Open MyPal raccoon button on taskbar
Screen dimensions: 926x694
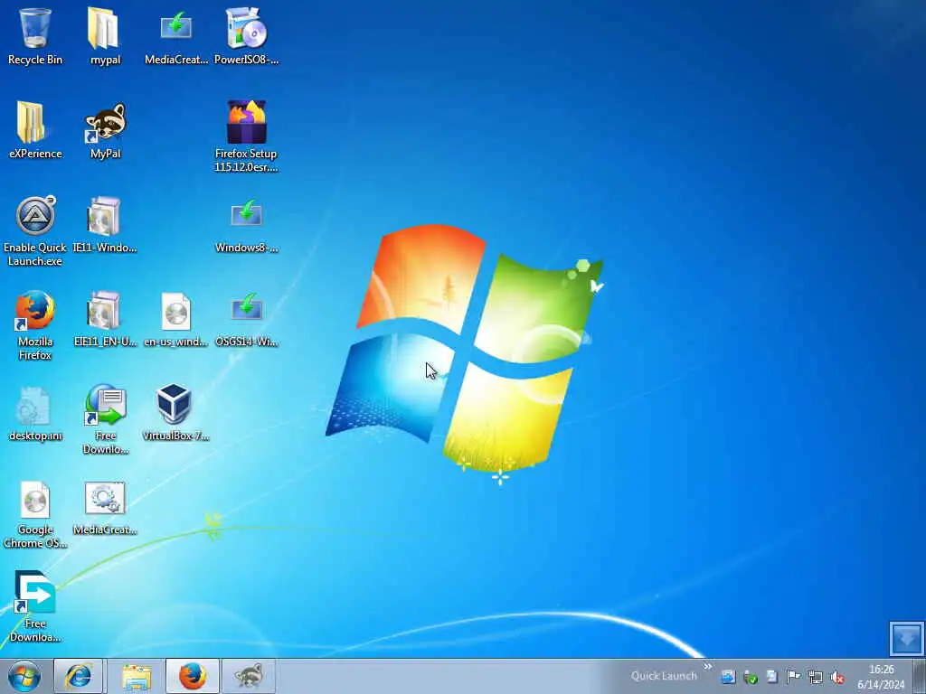249,676
